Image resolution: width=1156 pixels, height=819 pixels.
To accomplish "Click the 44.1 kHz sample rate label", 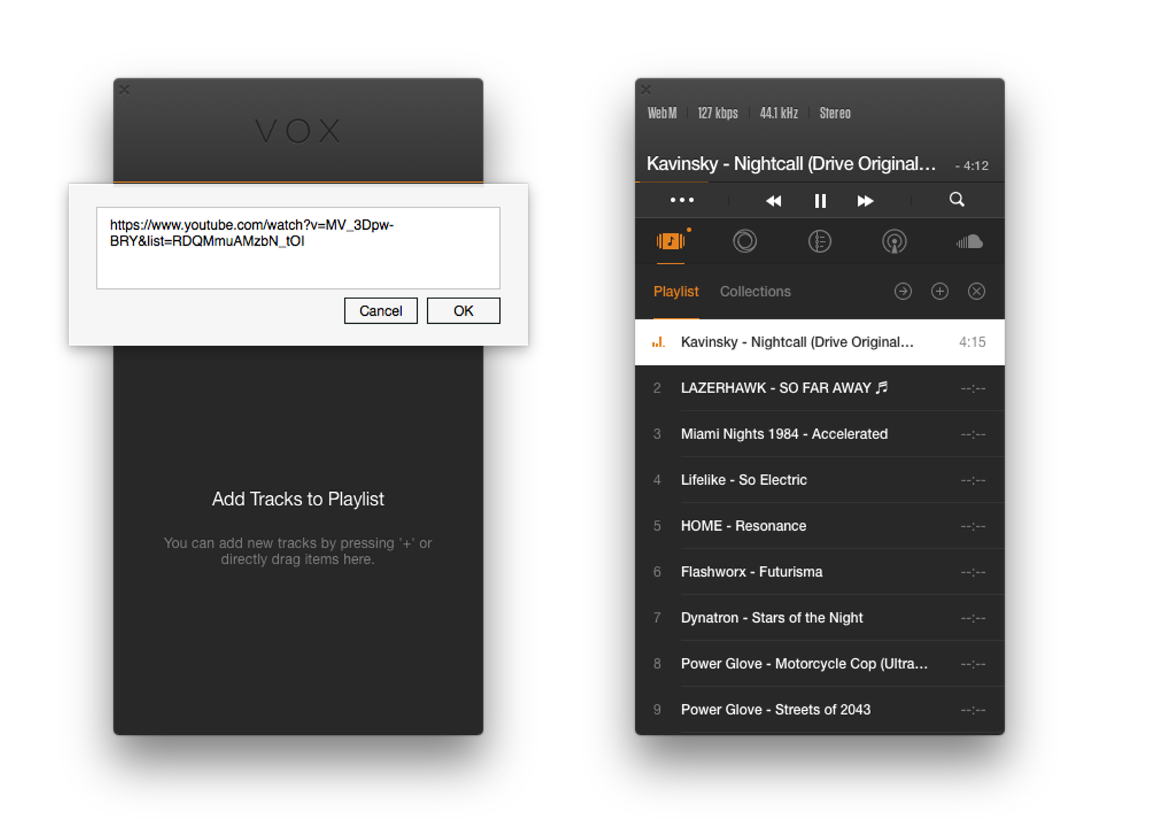I will coord(778,113).
